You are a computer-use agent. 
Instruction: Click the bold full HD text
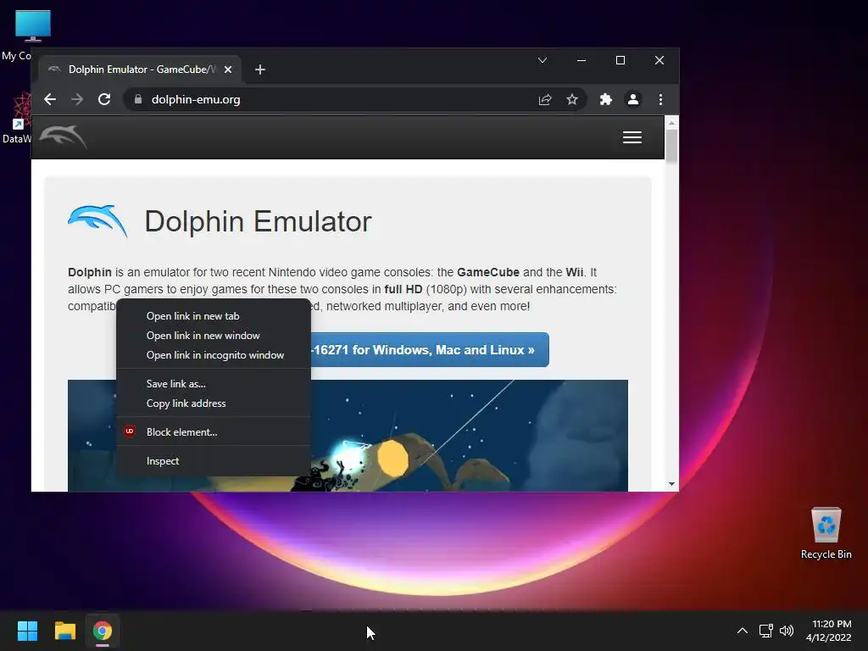pos(403,290)
